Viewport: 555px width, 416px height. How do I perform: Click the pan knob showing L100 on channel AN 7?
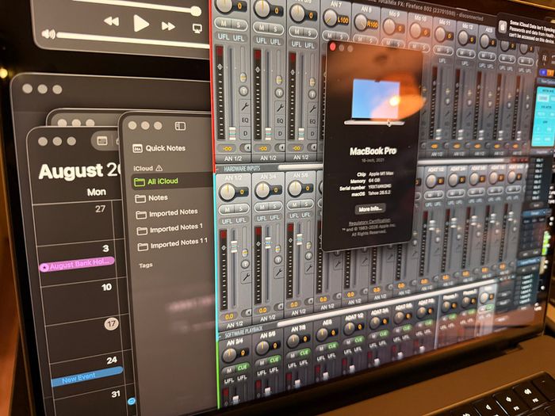coord(331,18)
